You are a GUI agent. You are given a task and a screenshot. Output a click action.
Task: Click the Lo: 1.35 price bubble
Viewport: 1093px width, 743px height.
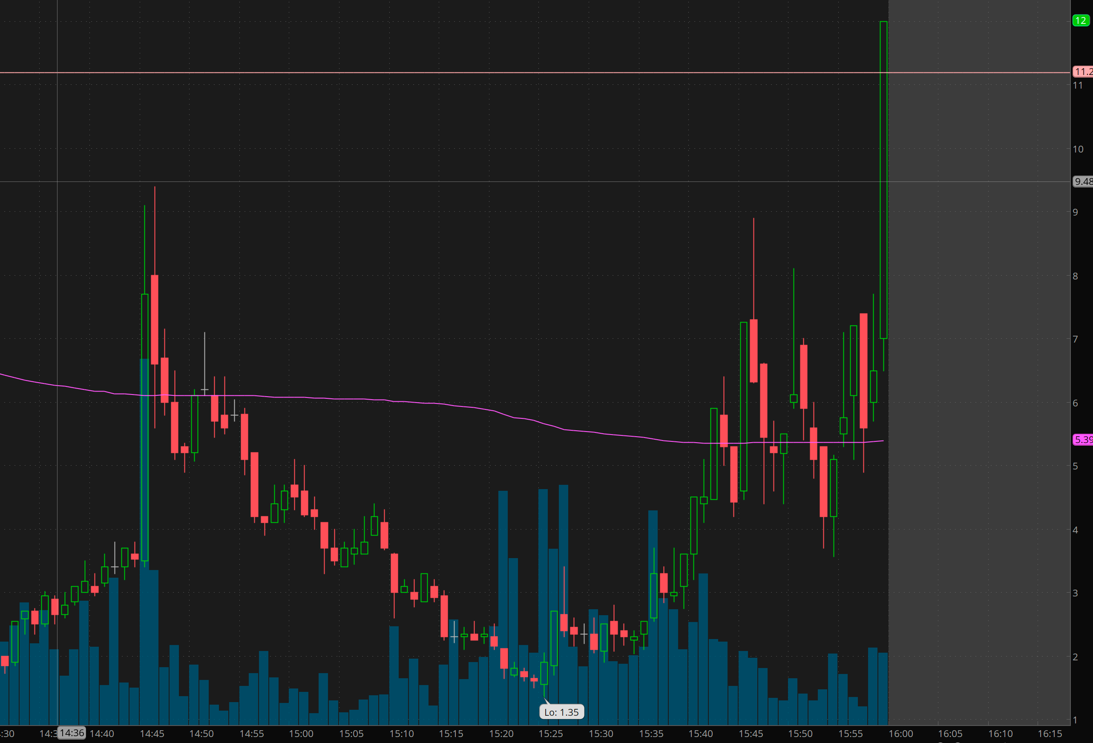tap(561, 712)
